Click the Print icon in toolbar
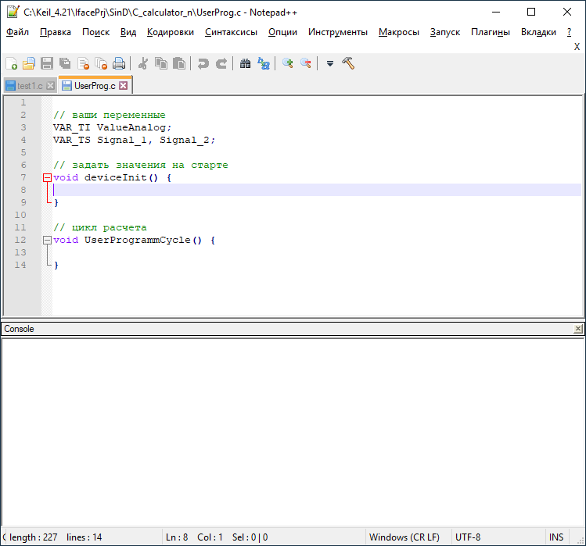The image size is (586, 546). pos(119,64)
